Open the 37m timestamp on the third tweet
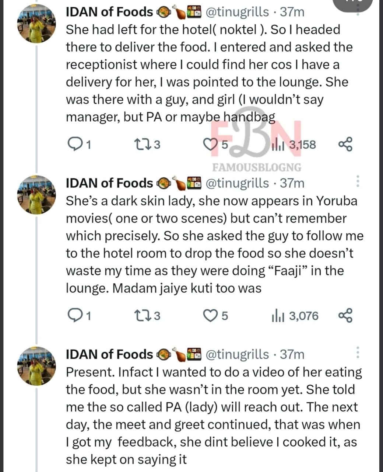This screenshot has height=472, width=383. (292, 354)
